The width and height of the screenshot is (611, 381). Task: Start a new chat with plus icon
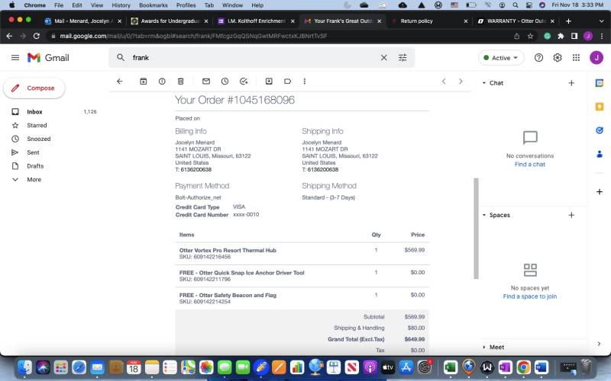click(x=571, y=83)
